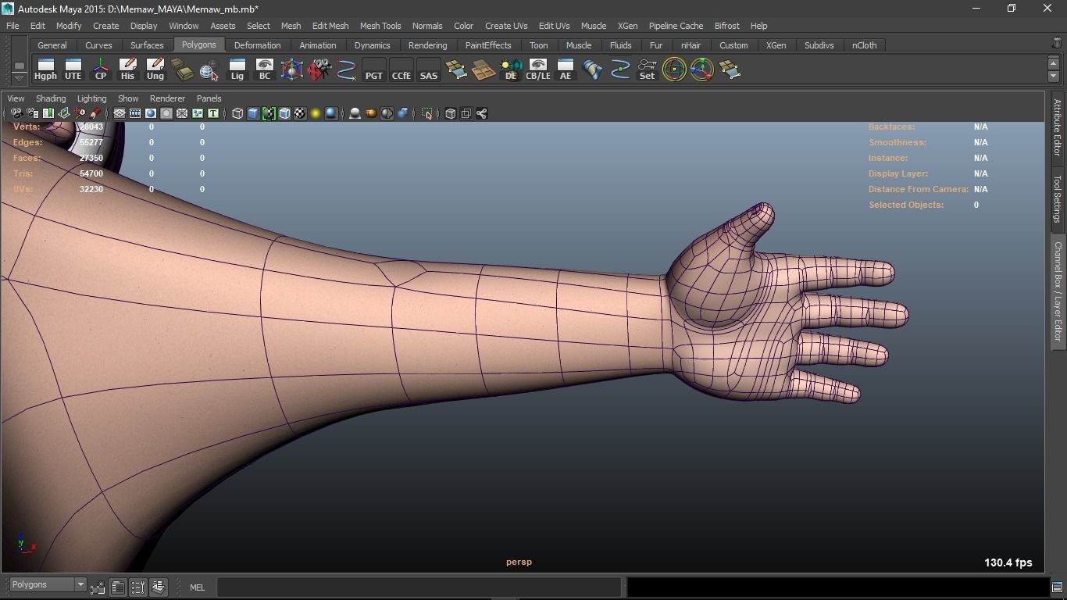The image size is (1067, 600).
Task: Toggle the grid display icon
Action: point(120,113)
